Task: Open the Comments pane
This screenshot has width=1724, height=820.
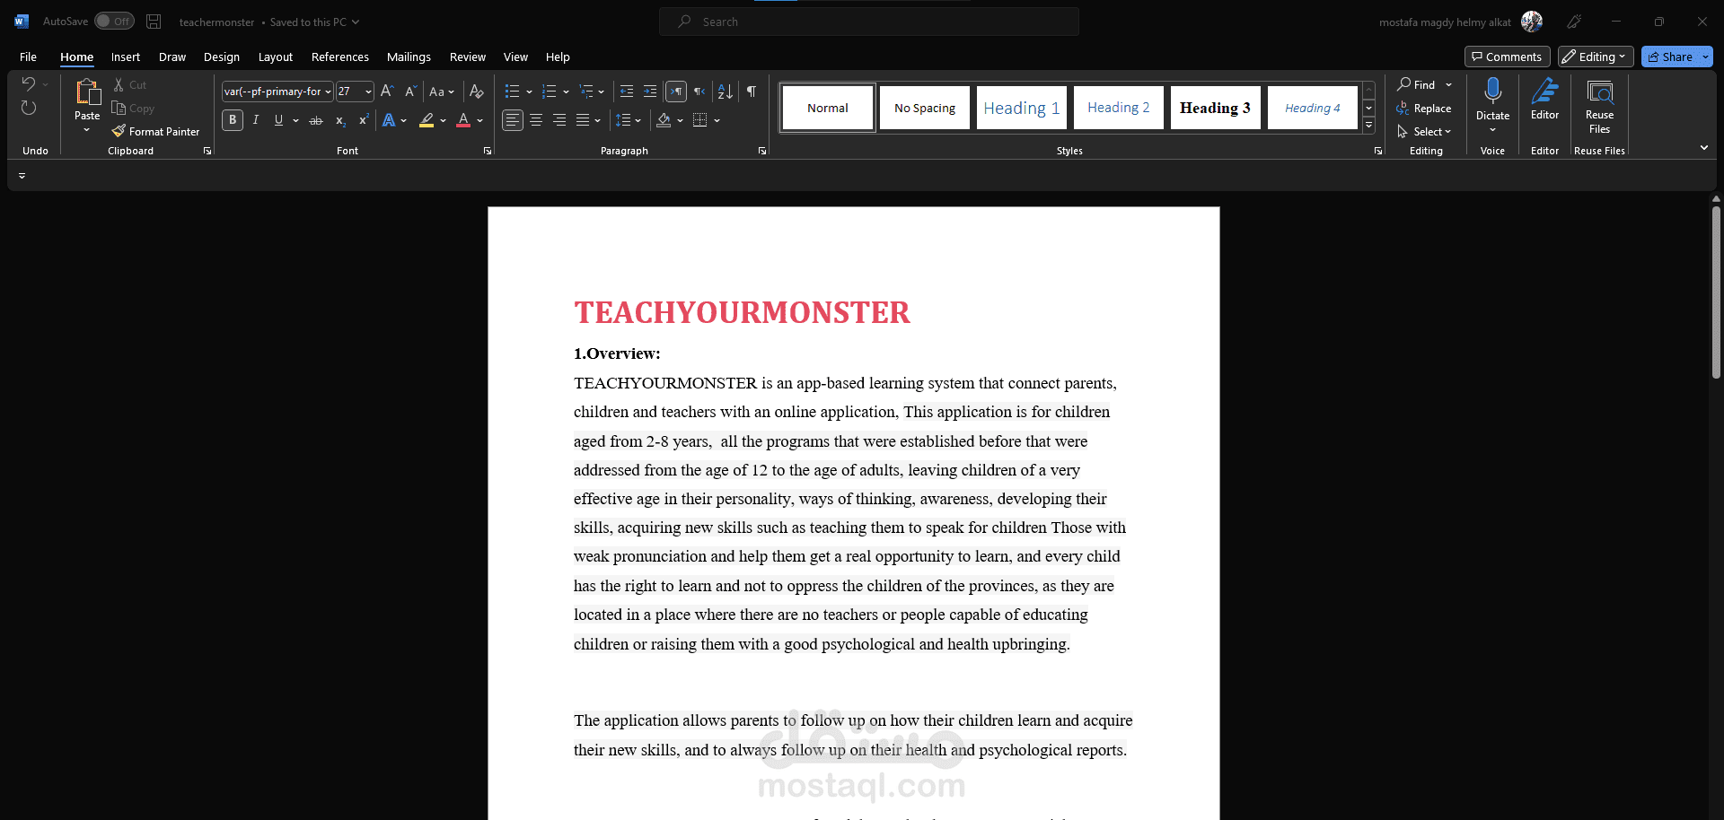Action: pyautogui.click(x=1507, y=56)
